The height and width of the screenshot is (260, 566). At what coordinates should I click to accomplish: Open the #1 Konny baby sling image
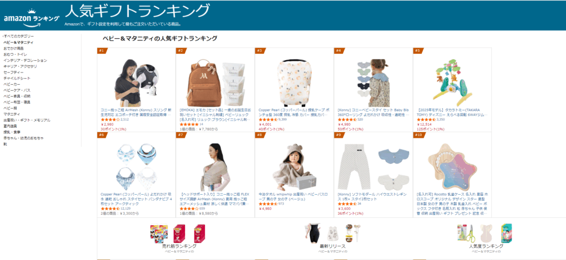137,82
